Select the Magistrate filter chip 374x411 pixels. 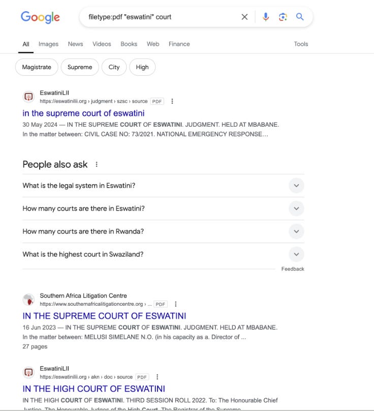click(x=36, y=67)
